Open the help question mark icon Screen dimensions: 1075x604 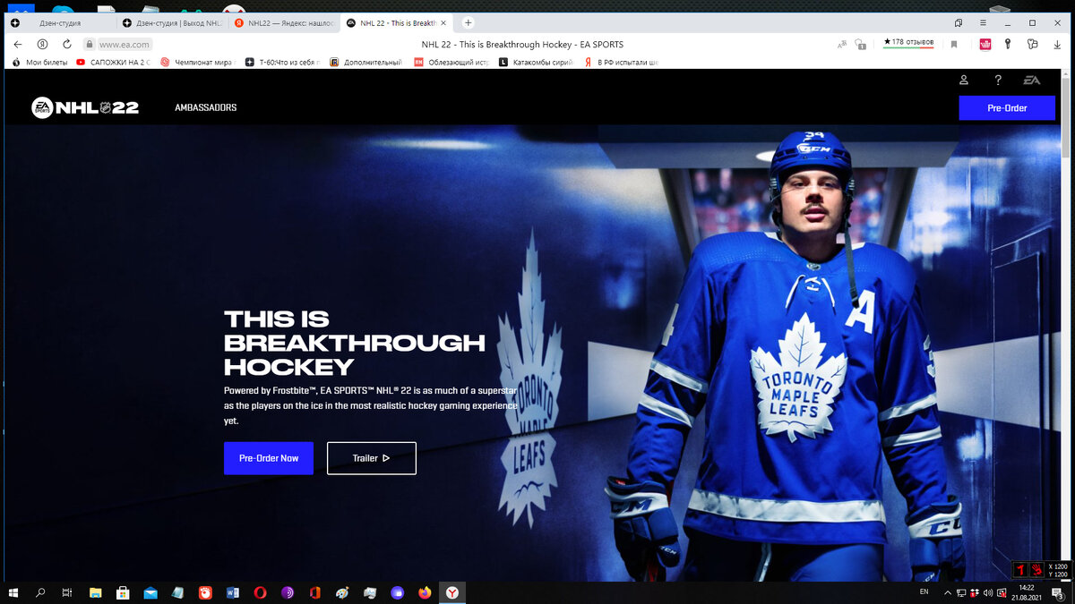[x=998, y=81]
